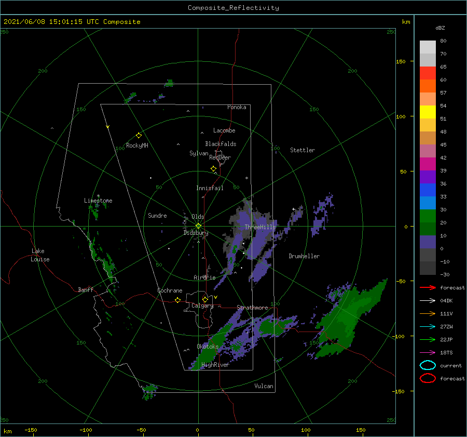Click the Composite_Reflectivity title

click(233, 8)
